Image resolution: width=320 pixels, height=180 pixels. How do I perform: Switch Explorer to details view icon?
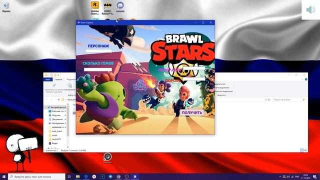tap(301, 150)
